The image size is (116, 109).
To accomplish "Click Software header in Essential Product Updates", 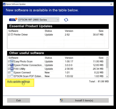I will [x=13, y=31].
